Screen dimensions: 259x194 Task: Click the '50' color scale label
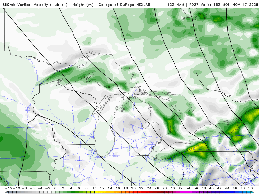250,188
